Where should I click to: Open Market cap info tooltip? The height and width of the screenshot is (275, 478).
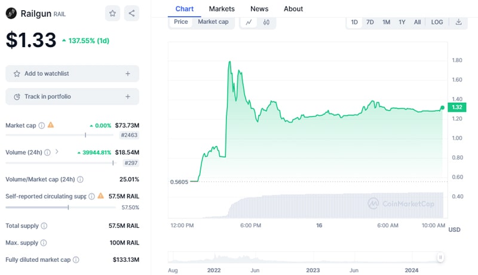point(42,126)
